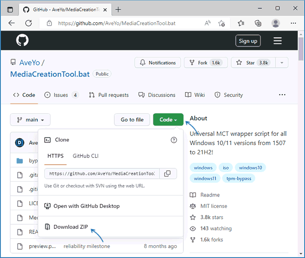Screen dimensions: 305x258
Task: Open the hamburger navigation menu
Action: [x=277, y=40]
